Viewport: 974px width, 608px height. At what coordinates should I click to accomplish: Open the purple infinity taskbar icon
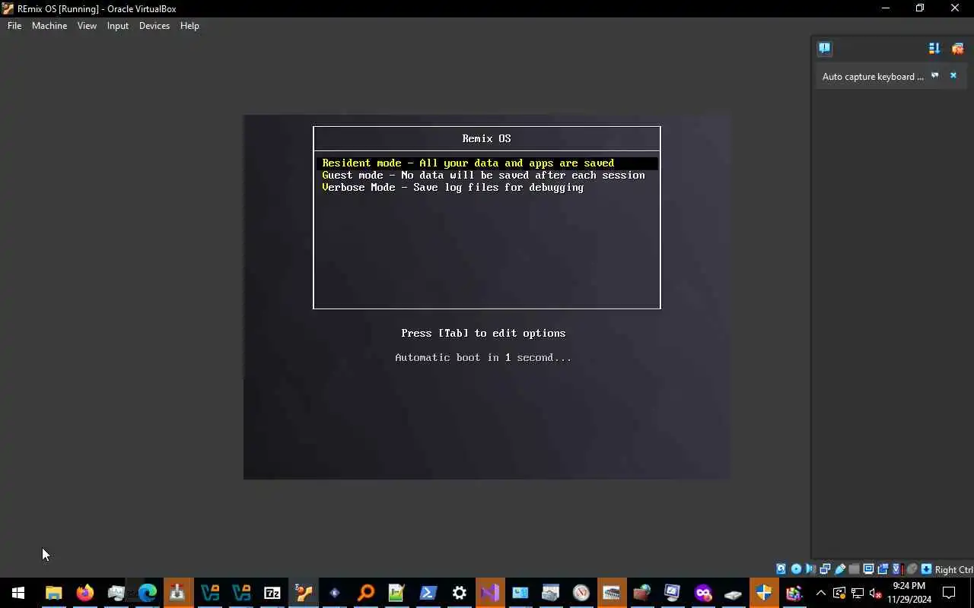703,593
